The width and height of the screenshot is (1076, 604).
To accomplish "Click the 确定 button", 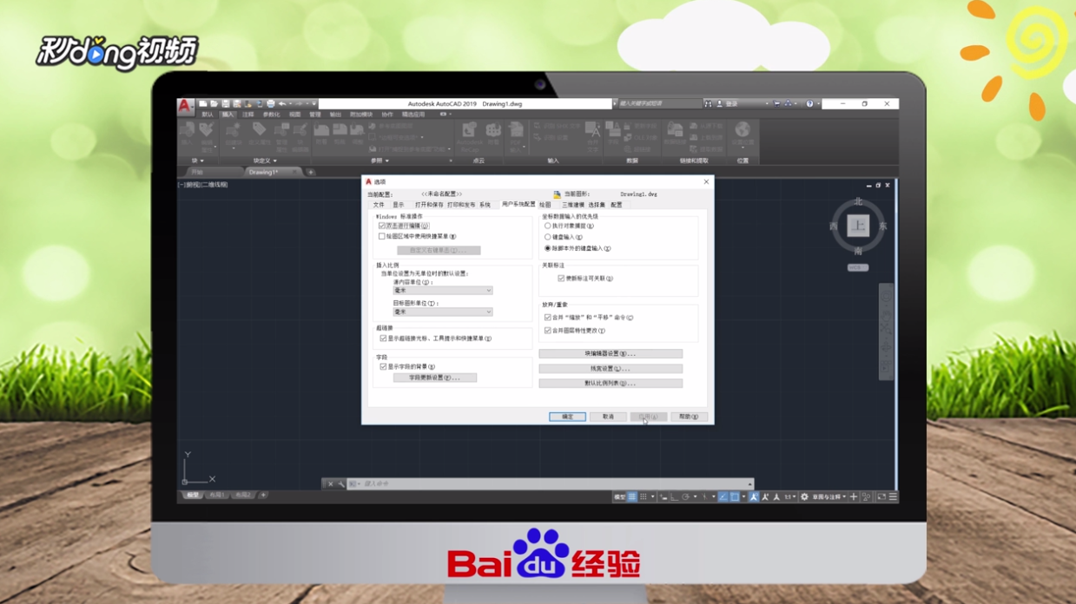I will (x=567, y=417).
